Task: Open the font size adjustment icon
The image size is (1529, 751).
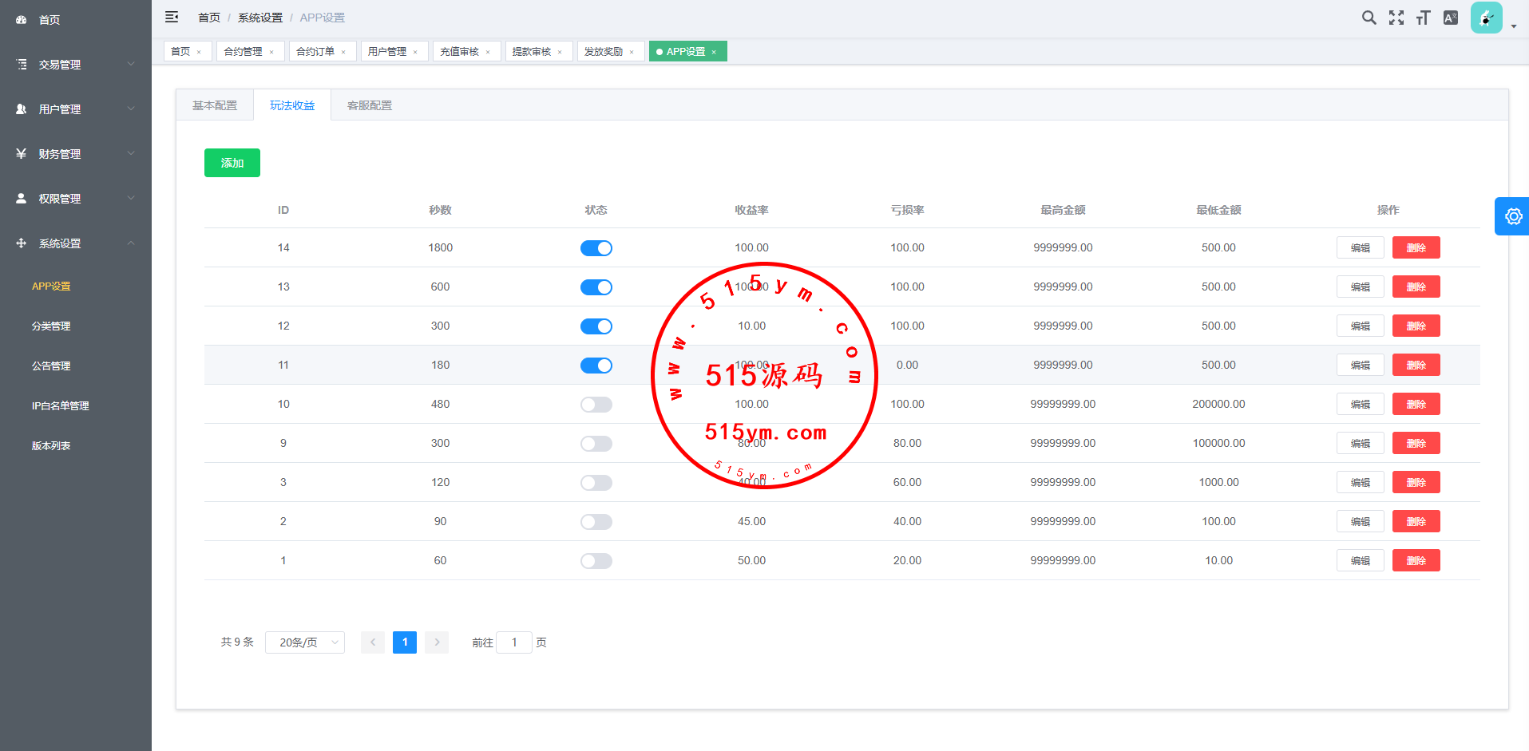Action: coord(1423,18)
